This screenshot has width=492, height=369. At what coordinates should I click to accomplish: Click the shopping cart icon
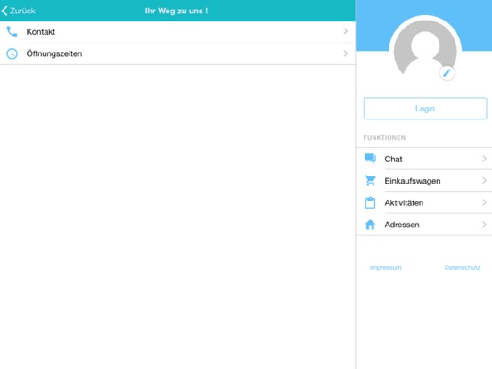pos(370,181)
